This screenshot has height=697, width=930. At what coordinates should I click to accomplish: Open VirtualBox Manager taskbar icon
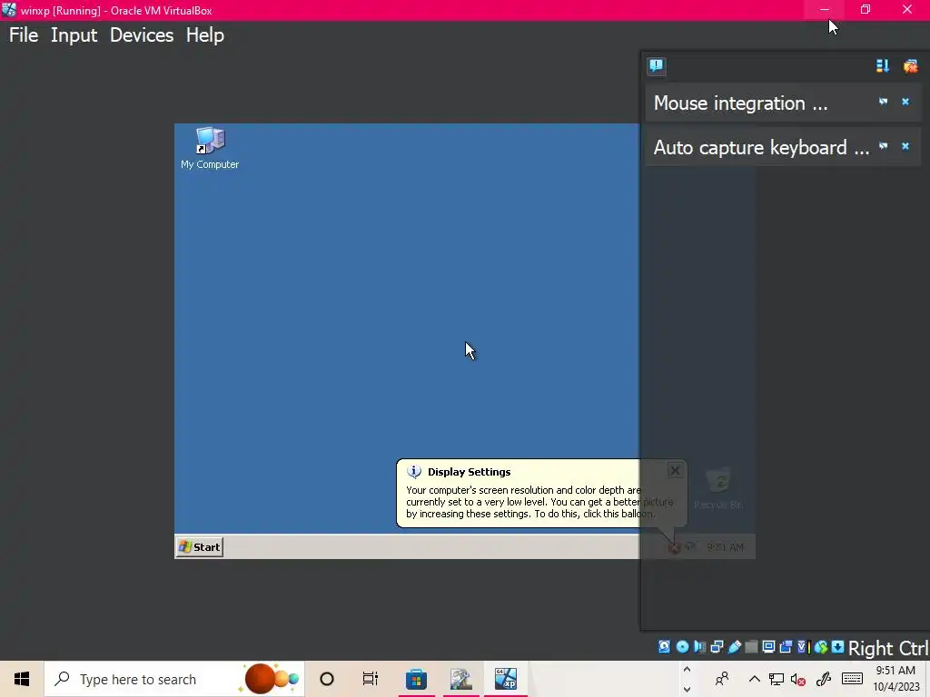tap(460, 679)
